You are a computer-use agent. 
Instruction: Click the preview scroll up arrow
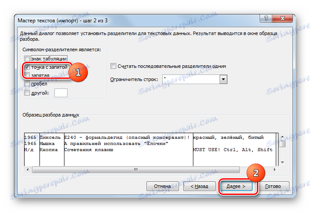pyautogui.click(x=282, y=137)
